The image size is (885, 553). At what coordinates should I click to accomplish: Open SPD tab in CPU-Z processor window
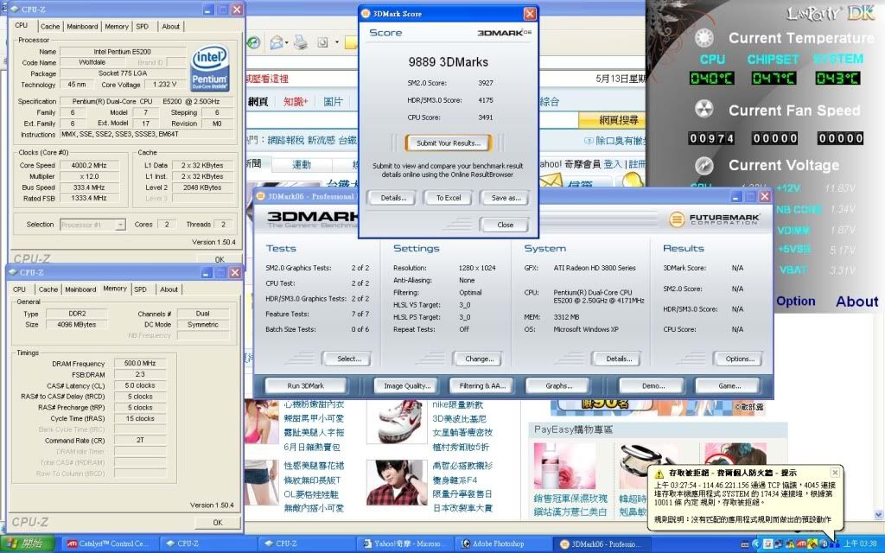143,27
